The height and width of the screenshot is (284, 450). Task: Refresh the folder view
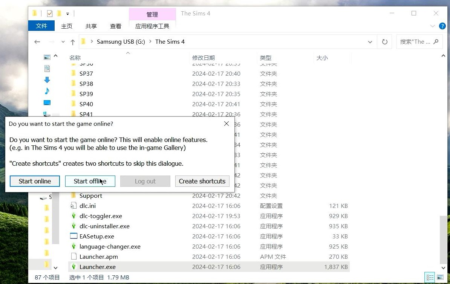click(x=384, y=42)
